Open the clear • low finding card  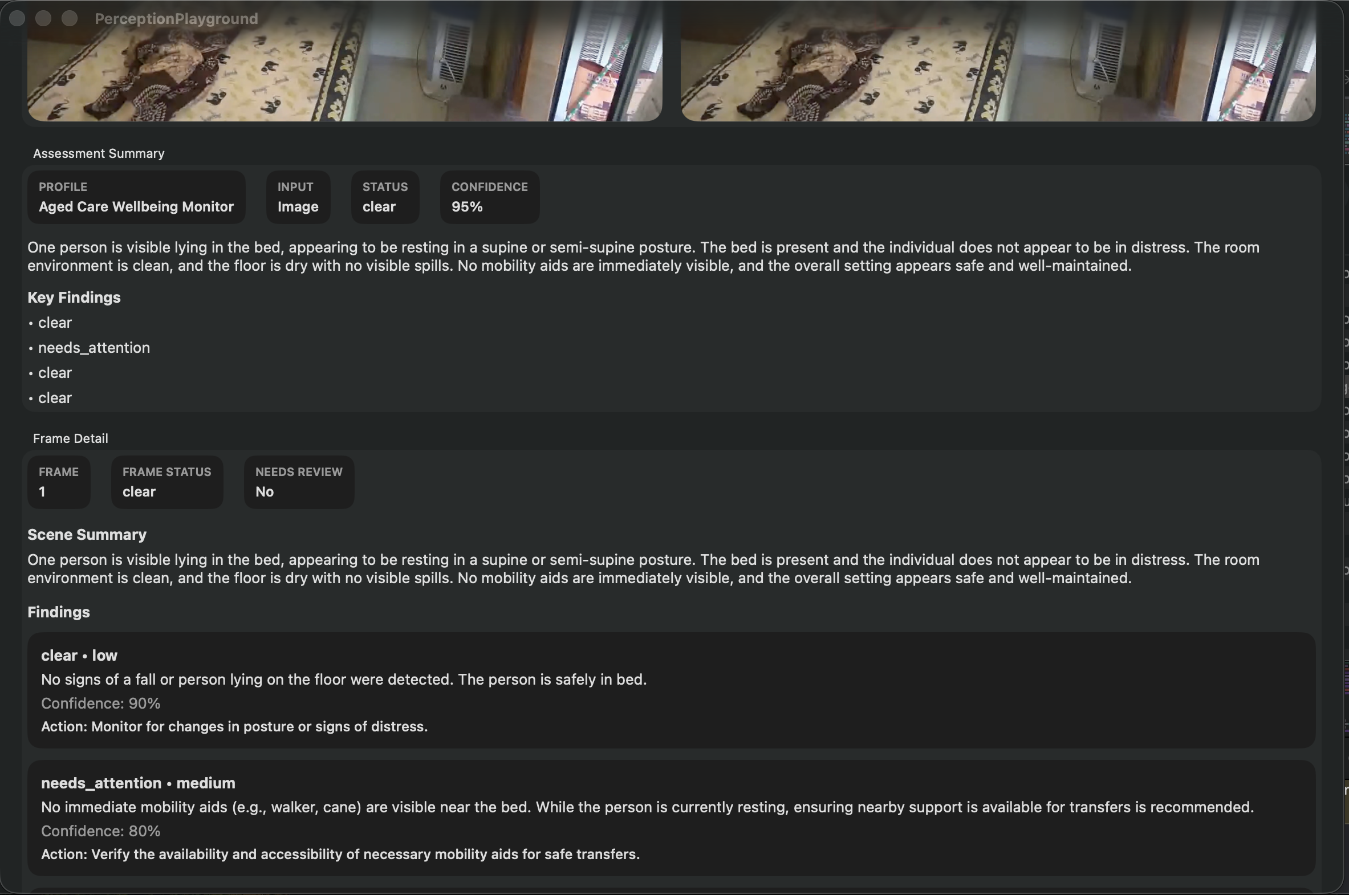point(671,690)
